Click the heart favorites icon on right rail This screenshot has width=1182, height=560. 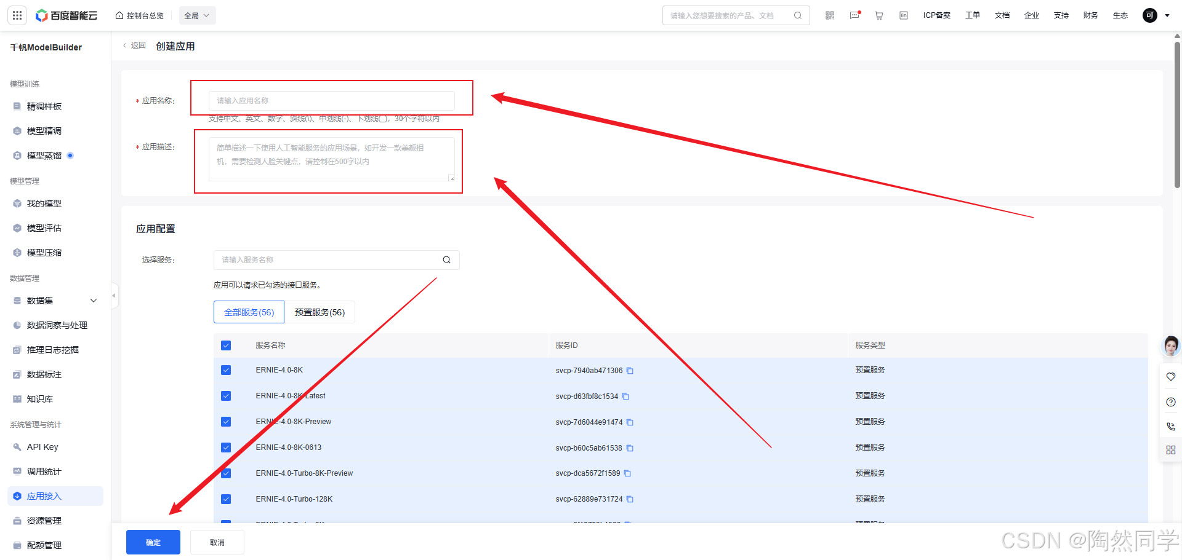tap(1171, 376)
